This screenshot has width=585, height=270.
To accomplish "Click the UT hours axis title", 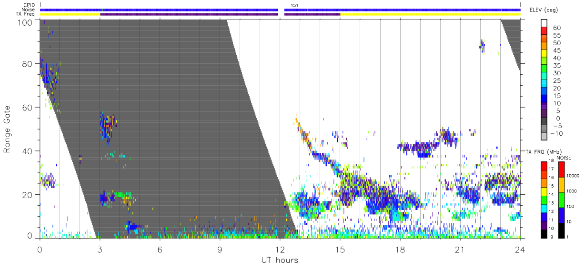I will coord(279,260).
